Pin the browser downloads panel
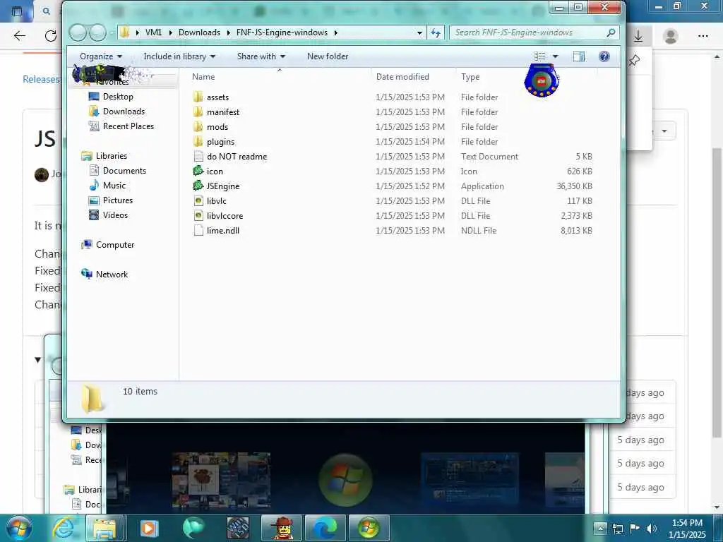The image size is (723, 542). point(635,60)
